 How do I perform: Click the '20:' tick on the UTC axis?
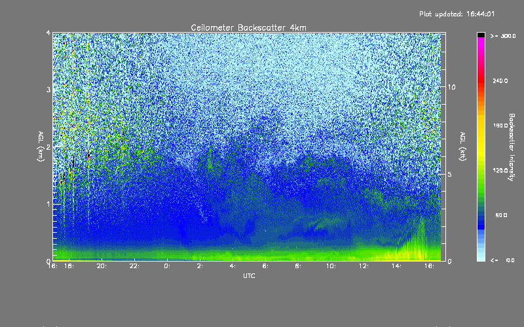[x=102, y=266]
